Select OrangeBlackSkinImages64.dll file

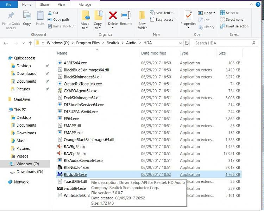(x=86, y=140)
